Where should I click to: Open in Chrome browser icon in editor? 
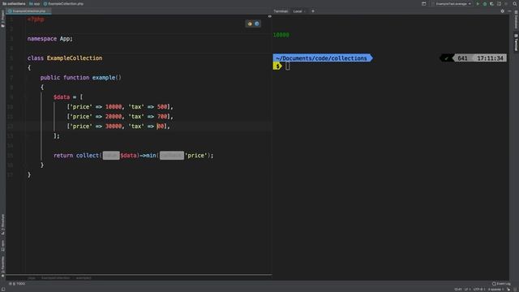(250, 24)
